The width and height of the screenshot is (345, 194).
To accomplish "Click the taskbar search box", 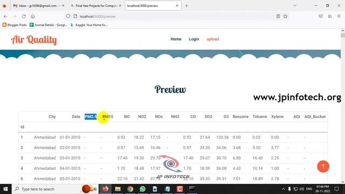I will (x=55, y=189).
